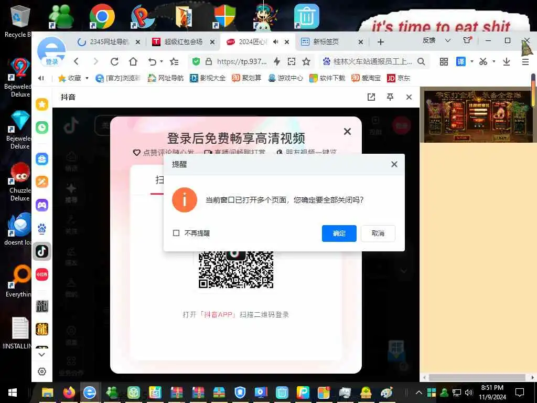Mute audio on the 2024匠心 tab
This screenshot has height=403, width=537.
click(x=276, y=42)
